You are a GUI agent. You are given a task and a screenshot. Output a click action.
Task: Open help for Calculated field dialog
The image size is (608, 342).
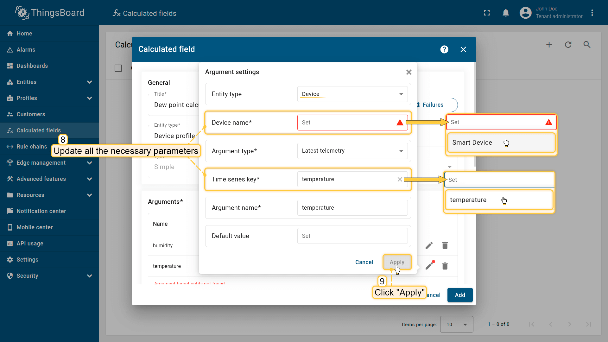tap(444, 49)
